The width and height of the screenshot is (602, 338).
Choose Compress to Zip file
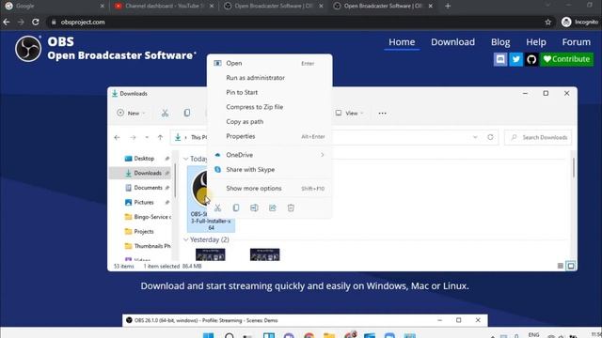[x=270, y=107]
